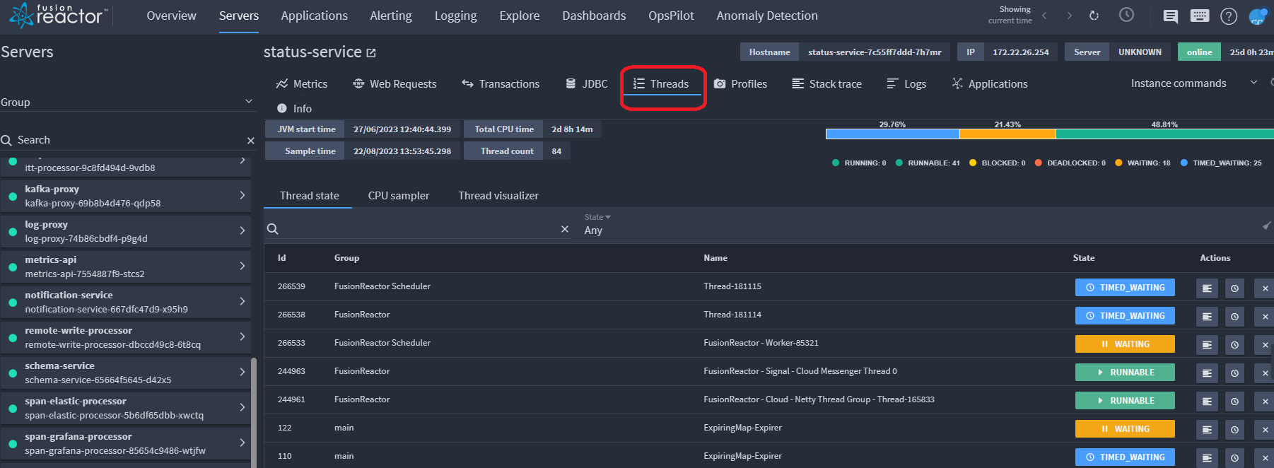Open the chat messages icon
This screenshot has height=468, width=1274.
point(1171,16)
